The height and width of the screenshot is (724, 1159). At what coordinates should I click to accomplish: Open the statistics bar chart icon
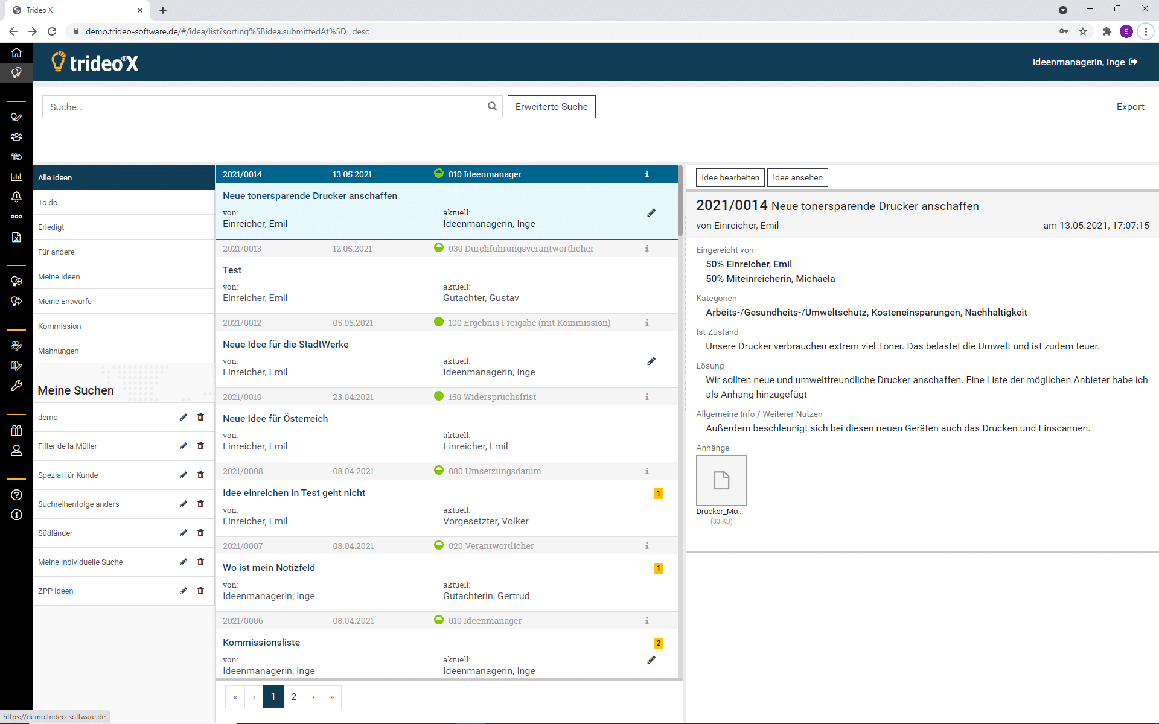(x=16, y=177)
